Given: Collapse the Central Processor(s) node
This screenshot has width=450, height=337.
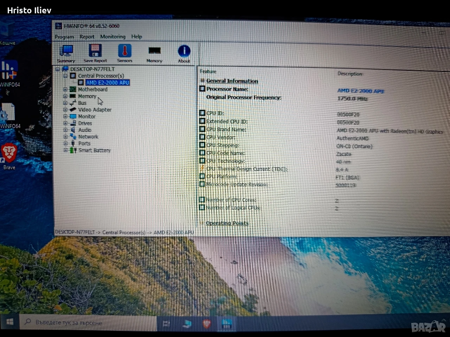Looking at the screenshot, I should click(65, 76).
